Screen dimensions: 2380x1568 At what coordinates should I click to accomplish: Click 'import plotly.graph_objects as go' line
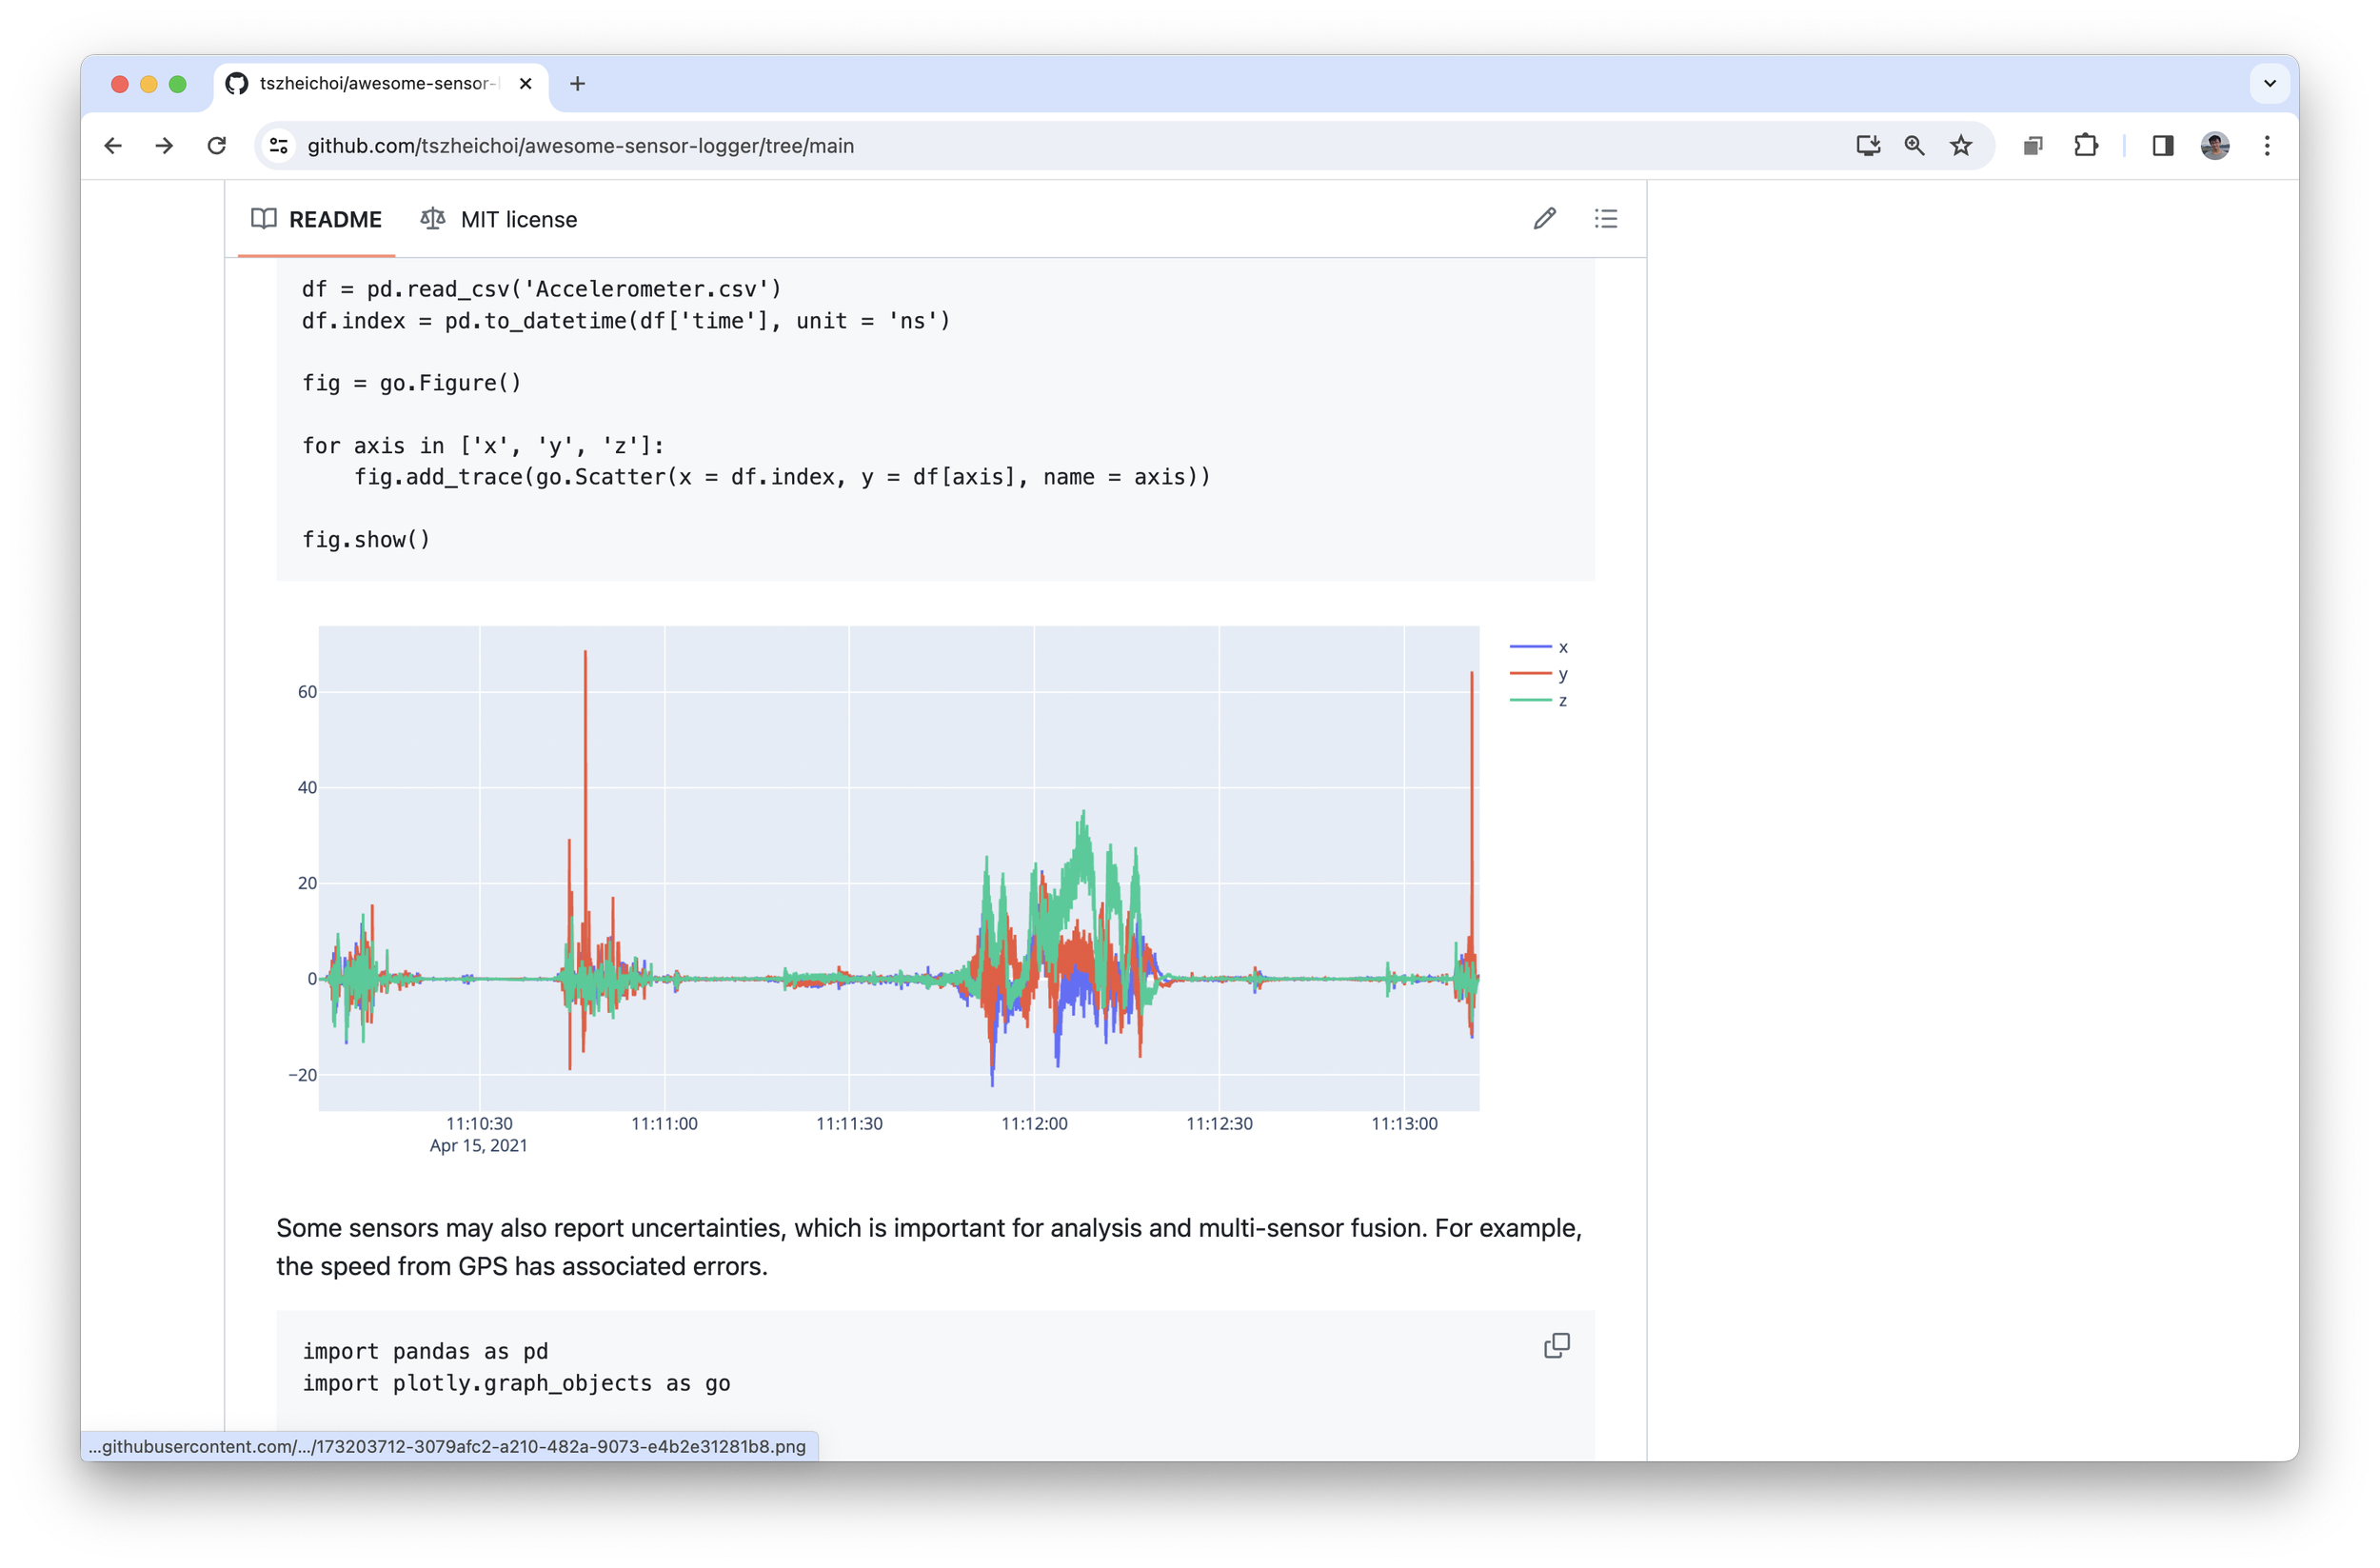point(516,1383)
